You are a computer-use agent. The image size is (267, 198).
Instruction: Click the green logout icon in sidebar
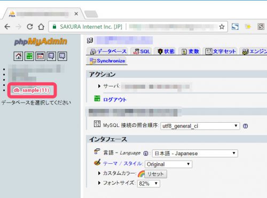[29, 56]
